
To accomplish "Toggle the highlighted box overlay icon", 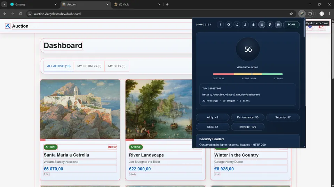I will point(278,25).
